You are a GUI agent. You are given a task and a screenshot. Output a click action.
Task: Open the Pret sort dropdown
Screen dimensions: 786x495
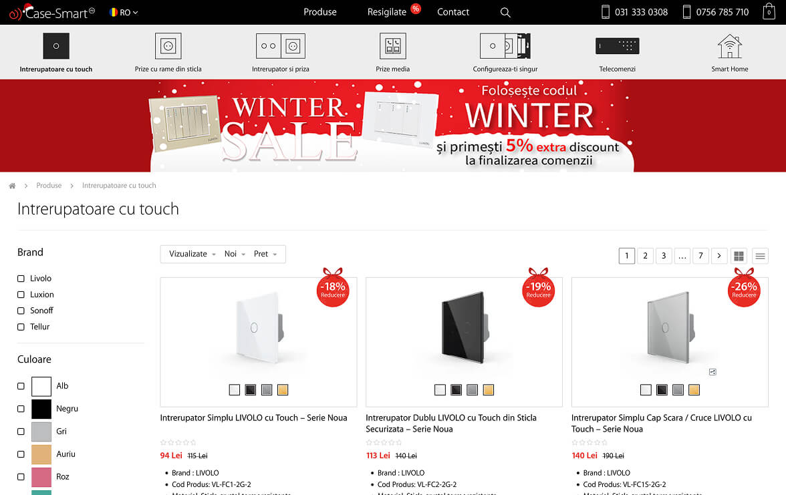265,254
